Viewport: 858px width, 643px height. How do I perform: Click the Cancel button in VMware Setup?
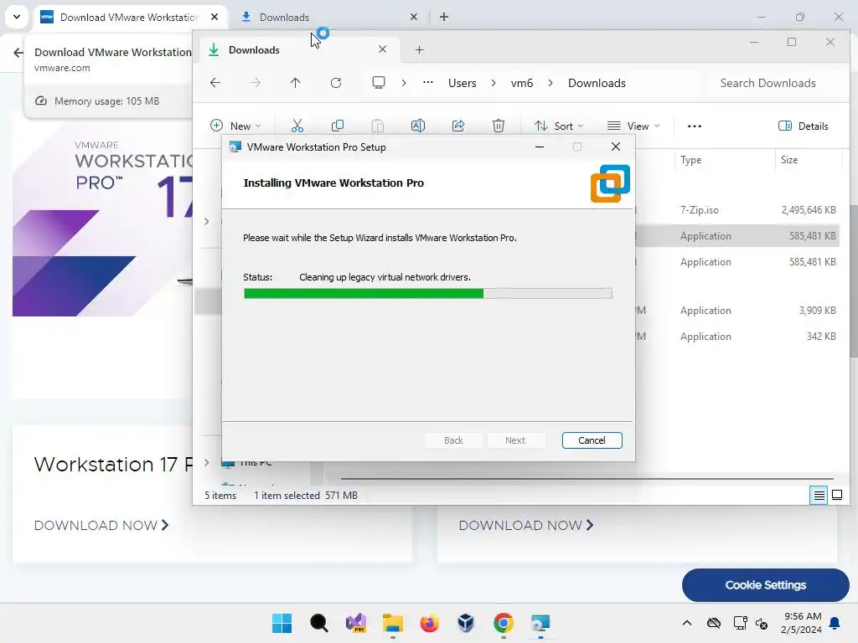click(x=592, y=440)
